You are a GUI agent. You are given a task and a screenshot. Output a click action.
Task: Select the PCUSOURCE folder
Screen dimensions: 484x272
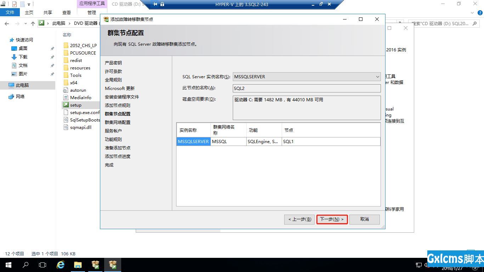83,53
